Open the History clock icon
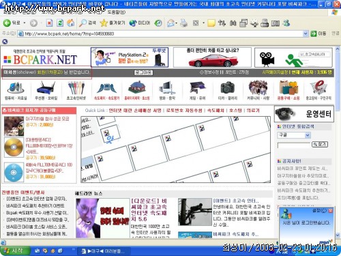 click(x=158, y=23)
